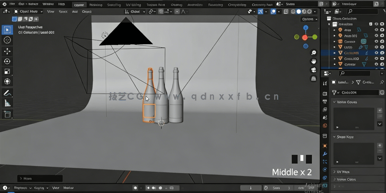Switch to Rendered viewport shading sphere
The height and width of the screenshot is (193, 386).
(309, 11)
